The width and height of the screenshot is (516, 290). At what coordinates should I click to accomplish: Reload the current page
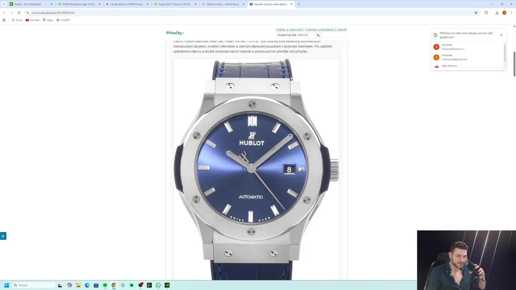coord(19,12)
